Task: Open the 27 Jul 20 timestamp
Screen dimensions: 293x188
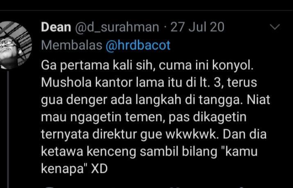Action: (197, 27)
